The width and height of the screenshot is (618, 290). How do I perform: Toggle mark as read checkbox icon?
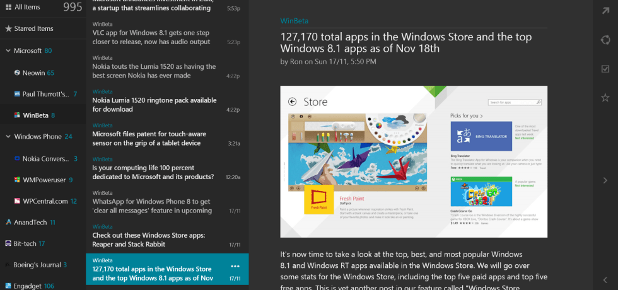(x=605, y=69)
